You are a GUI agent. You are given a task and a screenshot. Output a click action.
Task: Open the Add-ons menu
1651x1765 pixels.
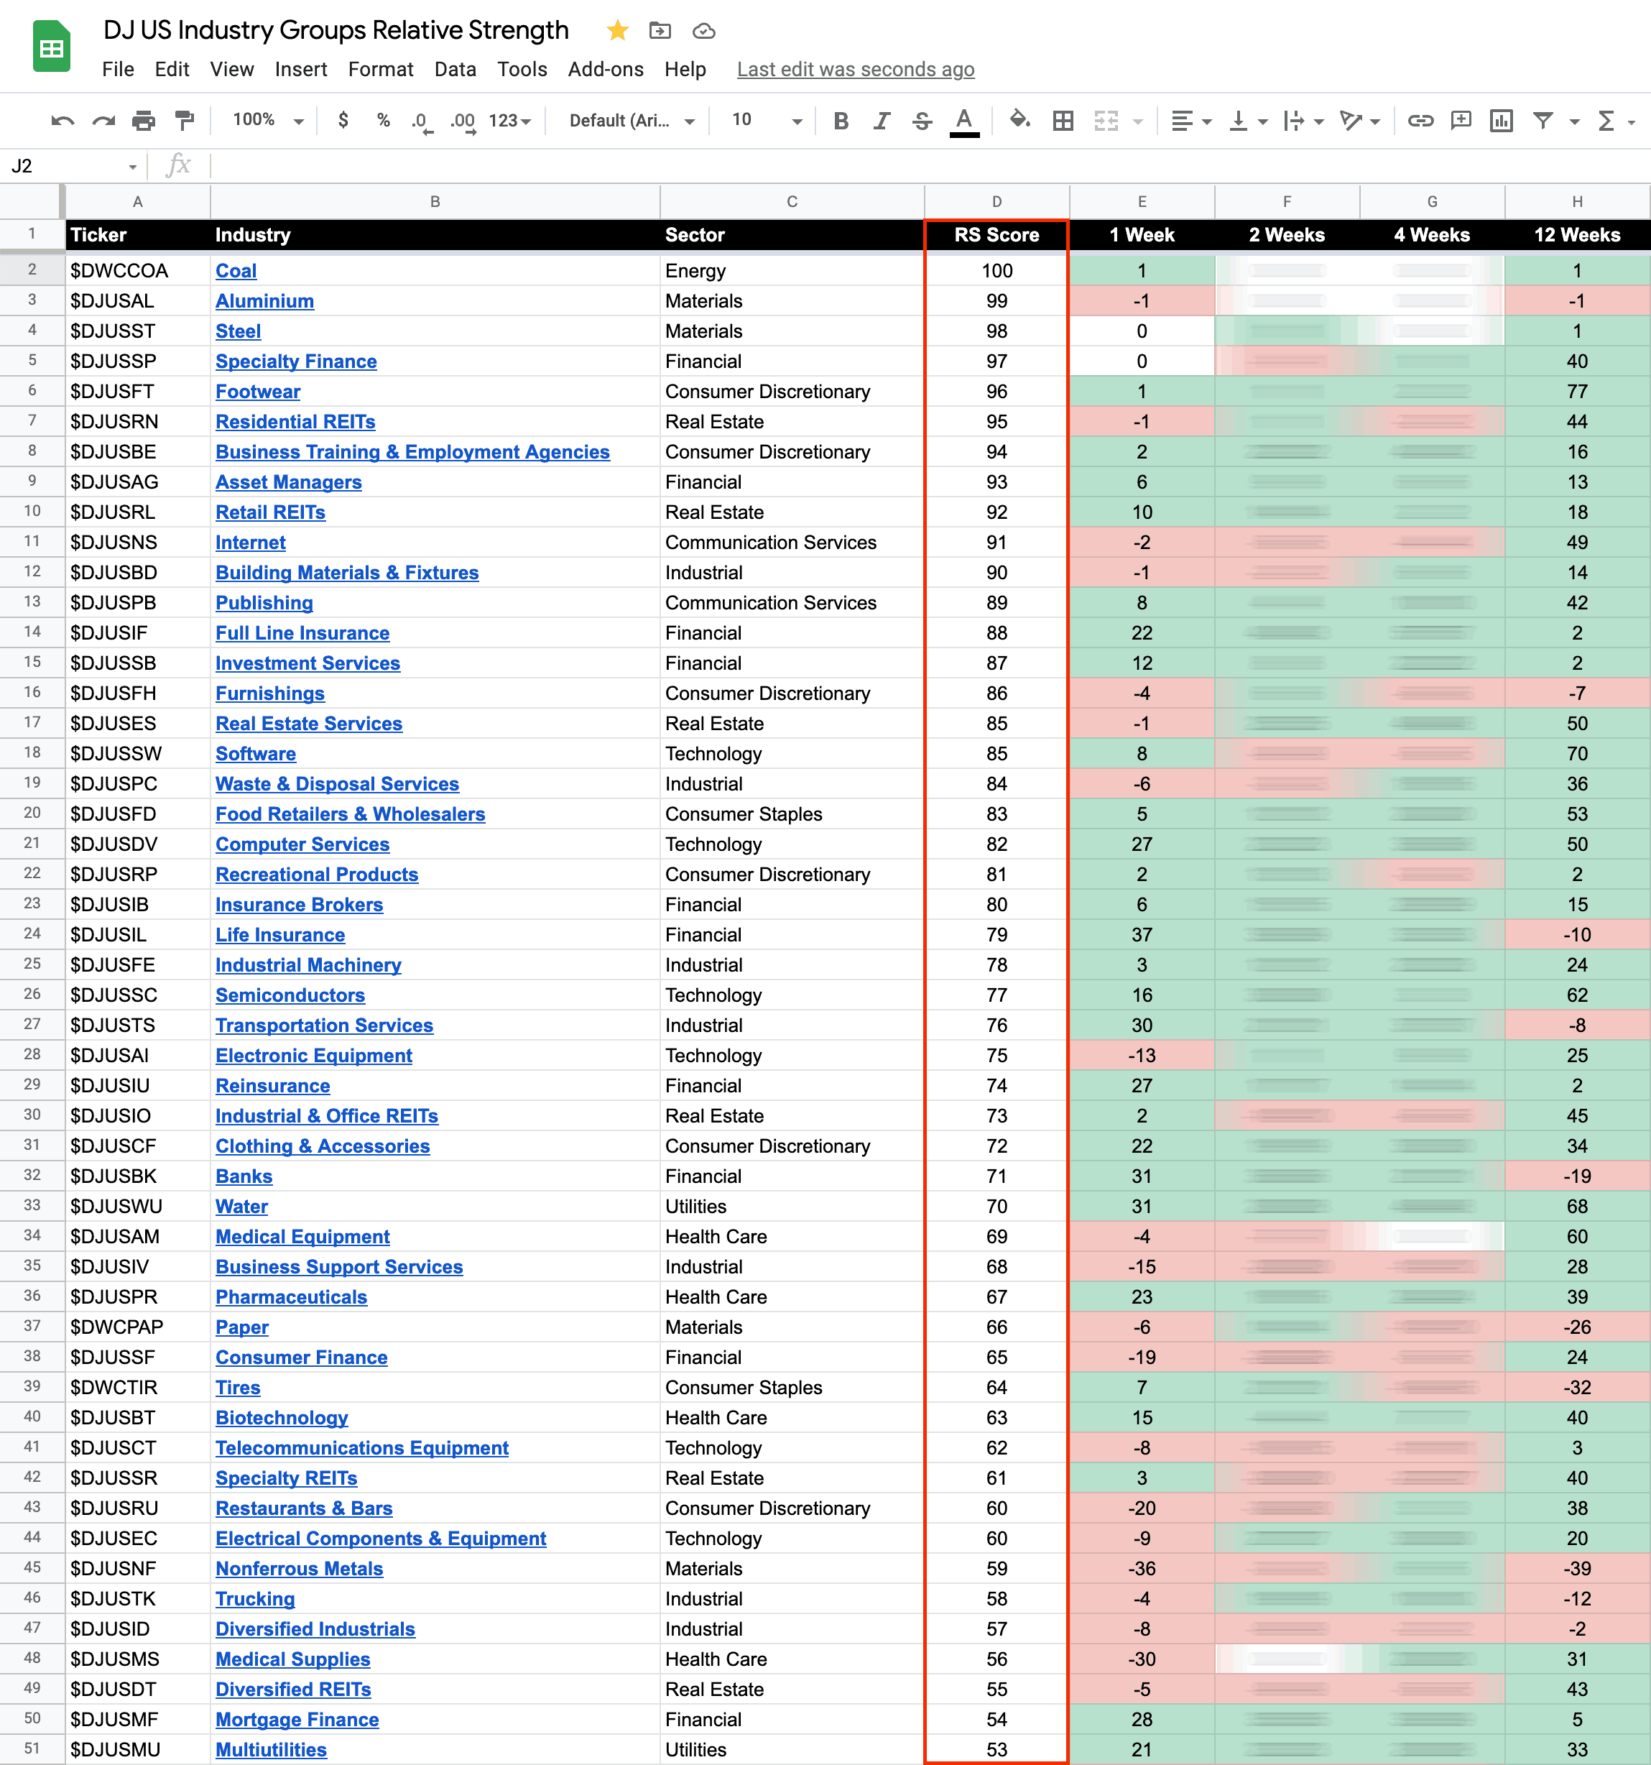pyautogui.click(x=606, y=69)
